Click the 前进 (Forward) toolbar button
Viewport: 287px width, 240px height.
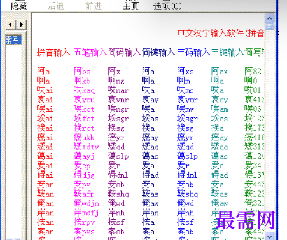94,6
